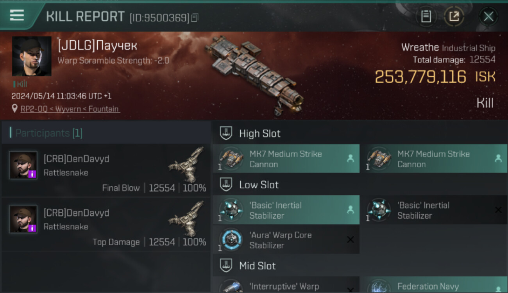Click the destroyed 'Basic' Inertial Stabilizer X mark
The image size is (508, 293).
(x=498, y=210)
